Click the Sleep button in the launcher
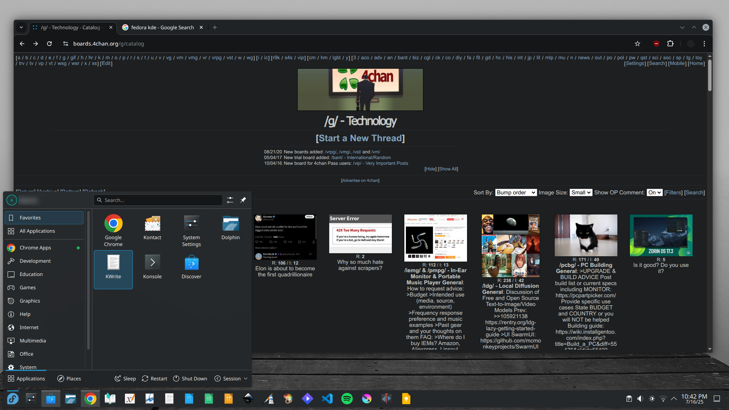Image resolution: width=729 pixels, height=410 pixels. coord(125,378)
